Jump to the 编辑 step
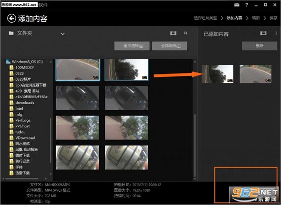281x205 pixels. (x=256, y=18)
